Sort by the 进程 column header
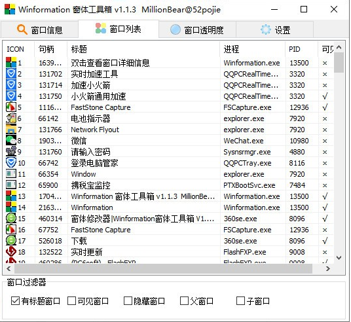351x322 pixels. point(253,49)
